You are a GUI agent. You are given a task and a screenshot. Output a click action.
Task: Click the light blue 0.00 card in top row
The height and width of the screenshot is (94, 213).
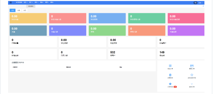coord(107,18)
